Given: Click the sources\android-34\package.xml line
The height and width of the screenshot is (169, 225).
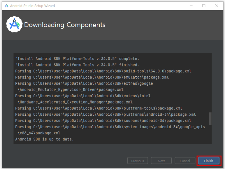Looking at the screenshot, I should click(x=103, y=121).
